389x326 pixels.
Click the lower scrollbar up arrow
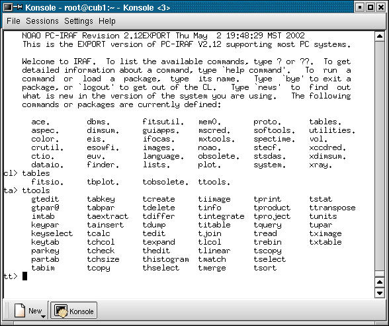point(380,282)
